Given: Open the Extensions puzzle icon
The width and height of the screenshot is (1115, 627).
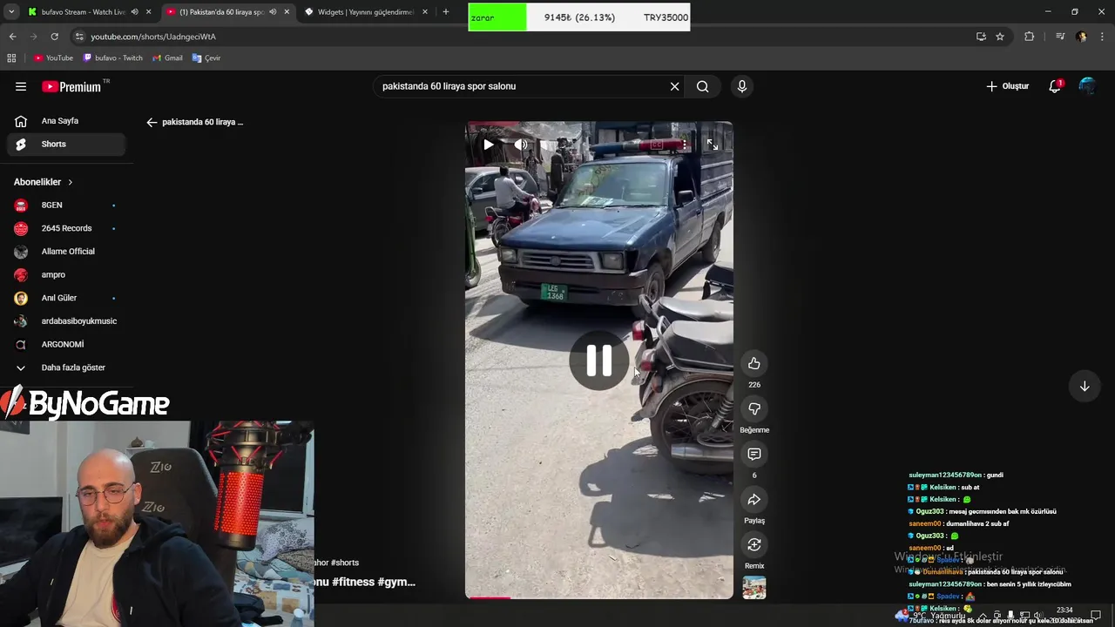Looking at the screenshot, I should (1030, 37).
